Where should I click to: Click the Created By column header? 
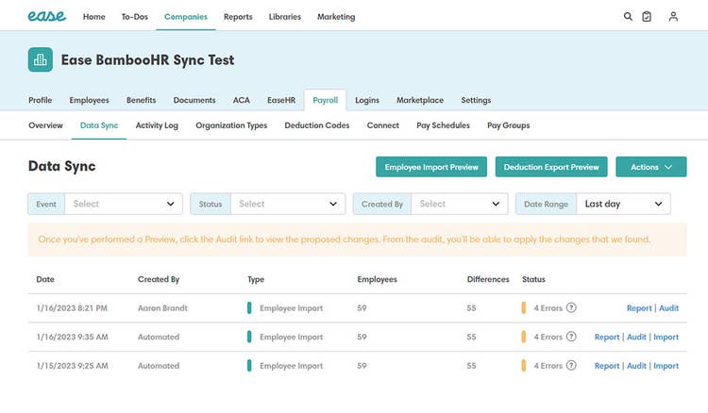tap(159, 279)
